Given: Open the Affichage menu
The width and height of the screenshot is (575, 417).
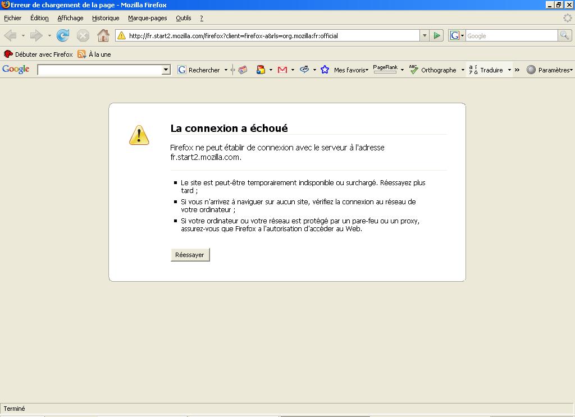Looking at the screenshot, I should [x=70, y=18].
